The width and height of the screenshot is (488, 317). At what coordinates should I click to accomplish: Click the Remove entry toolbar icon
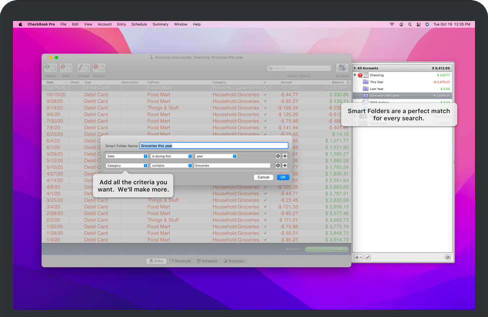99,68
